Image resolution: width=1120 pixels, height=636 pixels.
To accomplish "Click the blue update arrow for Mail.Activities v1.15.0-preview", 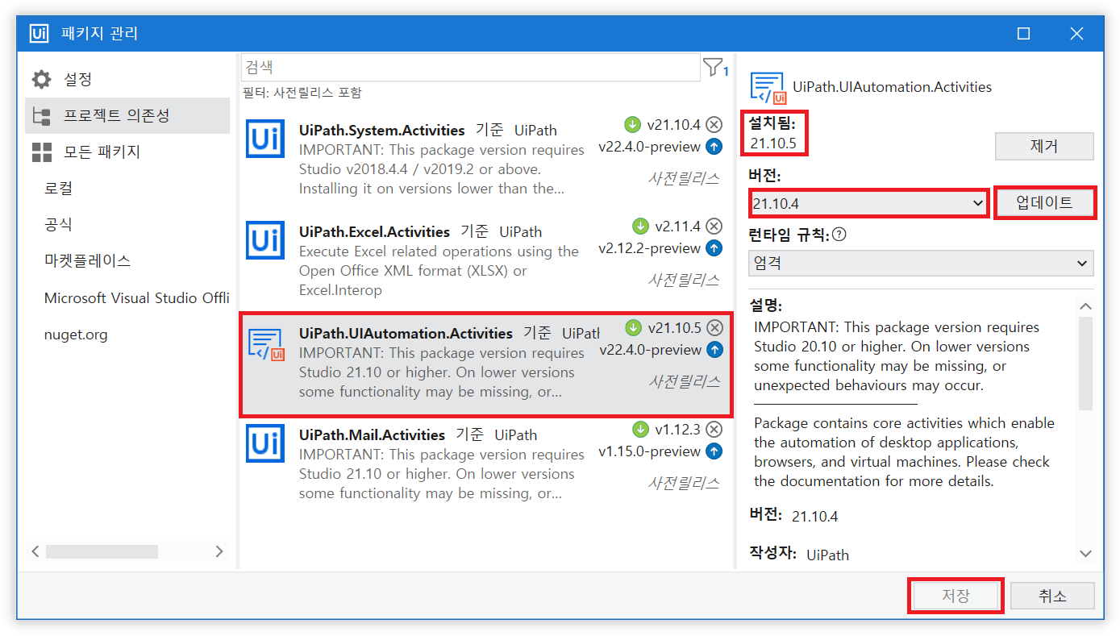I will point(714,451).
